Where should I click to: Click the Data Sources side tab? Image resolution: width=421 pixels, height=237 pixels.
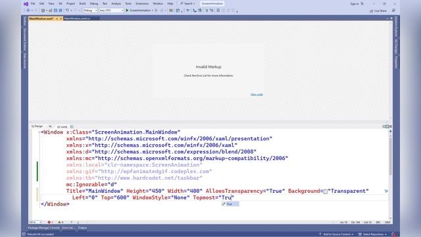point(24,61)
